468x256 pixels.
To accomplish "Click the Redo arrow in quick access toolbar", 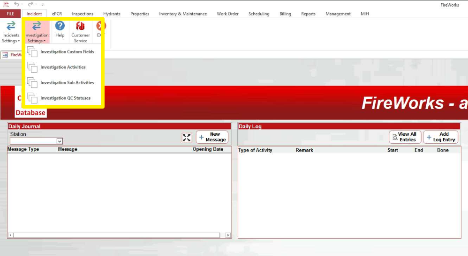I will point(30,4).
